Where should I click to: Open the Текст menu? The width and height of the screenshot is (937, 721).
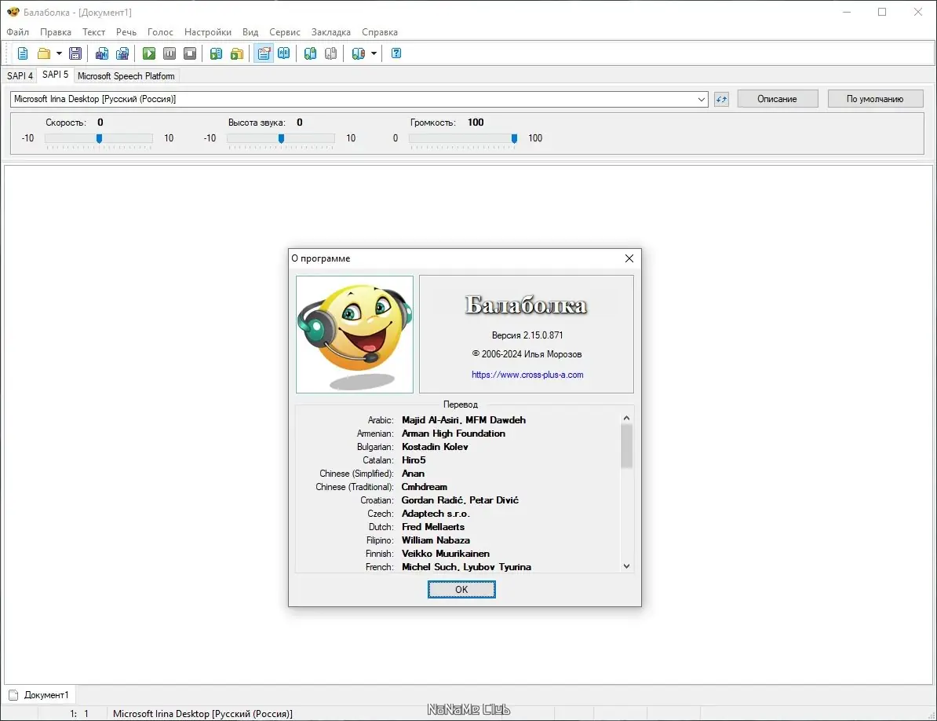[94, 32]
